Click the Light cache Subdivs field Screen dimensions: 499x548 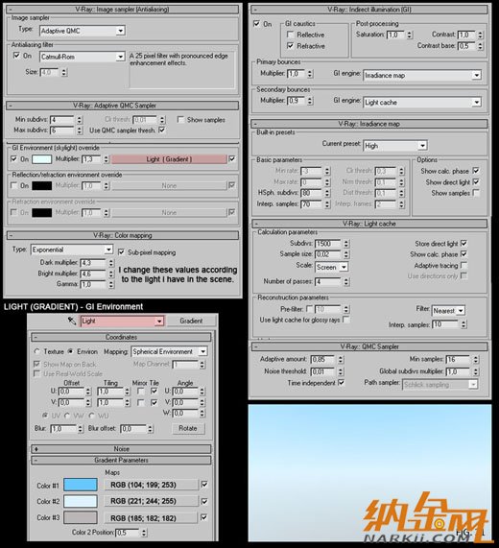point(327,244)
